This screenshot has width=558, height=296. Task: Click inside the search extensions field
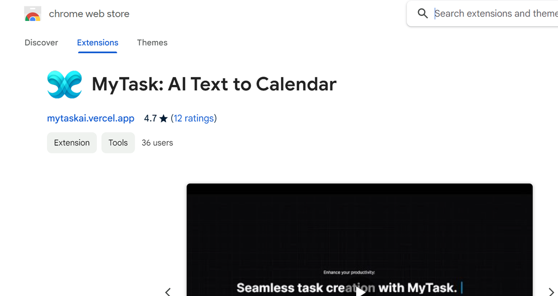point(488,13)
